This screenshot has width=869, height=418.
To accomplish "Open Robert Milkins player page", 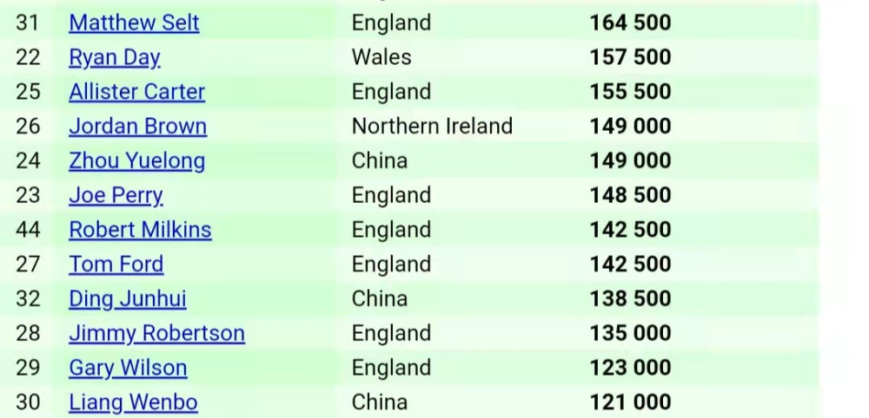I will [x=140, y=230].
